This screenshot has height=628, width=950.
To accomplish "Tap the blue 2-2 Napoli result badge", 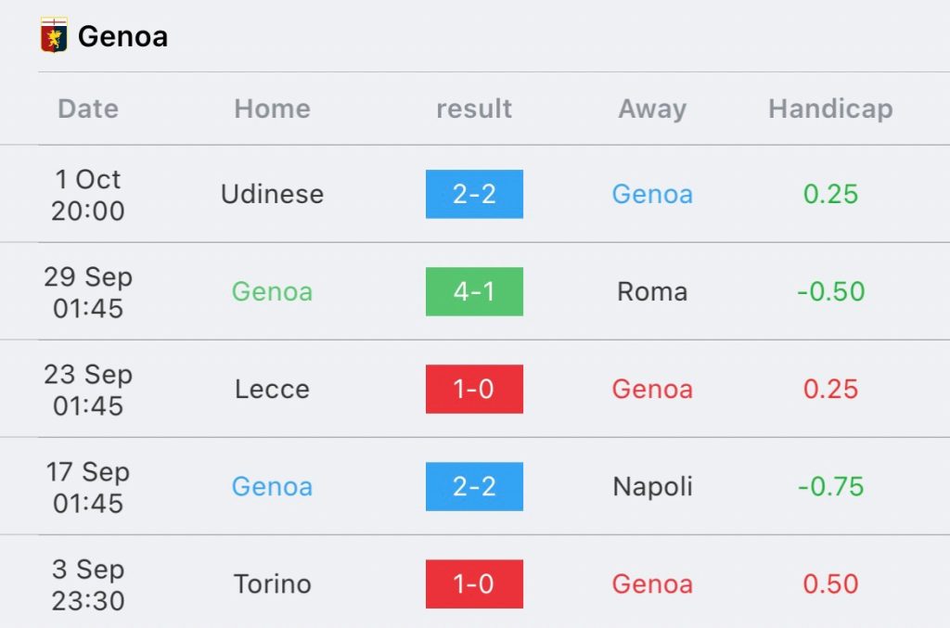I will (x=474, y=486).
